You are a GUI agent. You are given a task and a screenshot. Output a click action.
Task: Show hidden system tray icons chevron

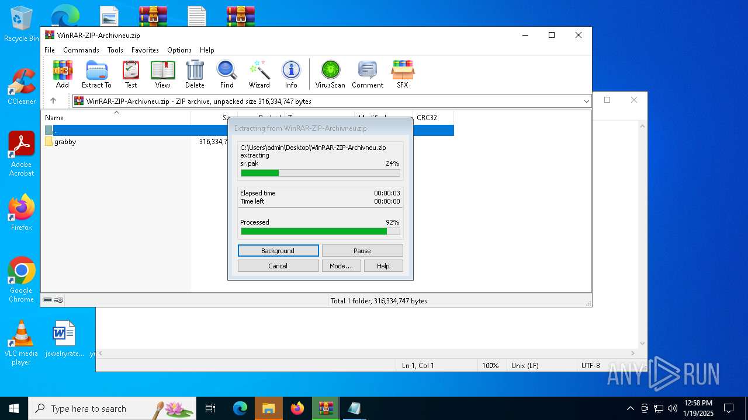point(630,408)
